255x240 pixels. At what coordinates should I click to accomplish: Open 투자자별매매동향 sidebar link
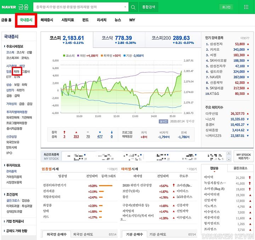point(17,112)
